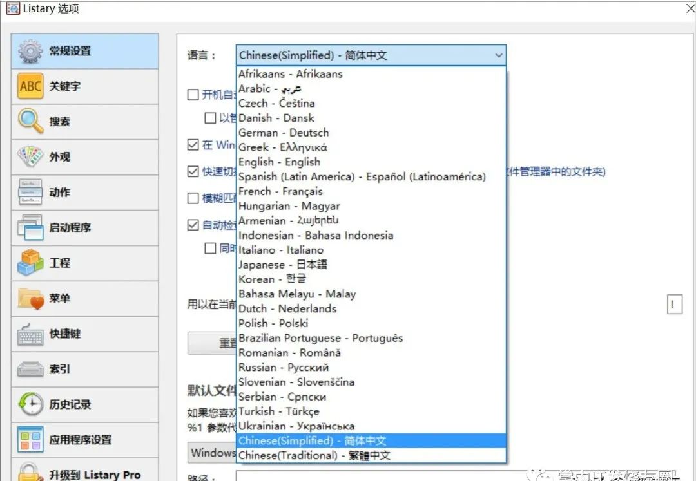
Task: Click the 工程 blocks icon
Action: coord(29,263)
